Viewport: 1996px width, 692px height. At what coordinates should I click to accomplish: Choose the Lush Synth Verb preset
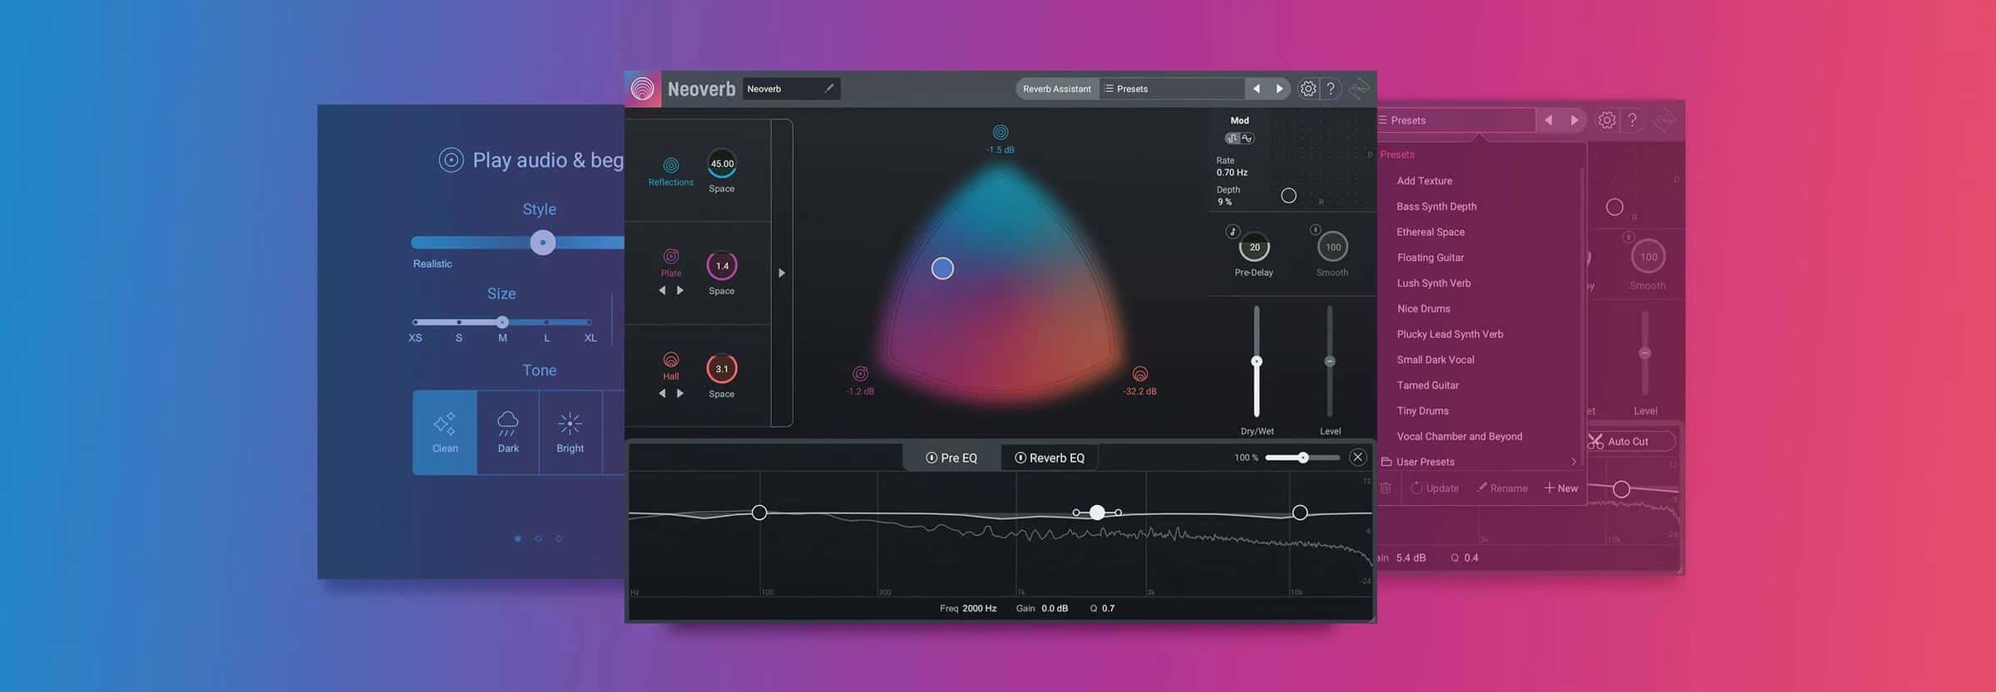point(1434,283)
